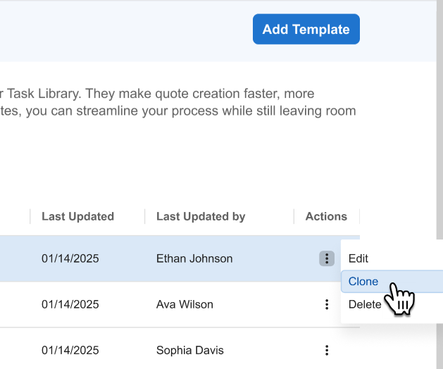Click divider left of Last Updated header
Viewport: 443px width, 369px height.
[30, 216]
